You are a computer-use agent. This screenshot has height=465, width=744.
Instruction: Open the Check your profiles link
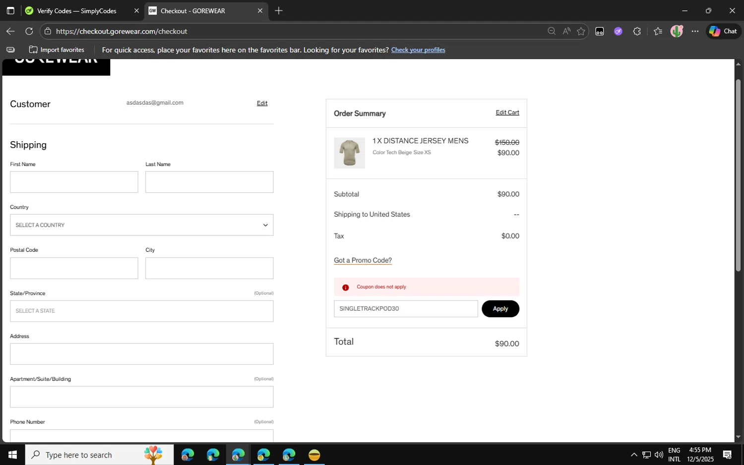click(x=418, y=50)
